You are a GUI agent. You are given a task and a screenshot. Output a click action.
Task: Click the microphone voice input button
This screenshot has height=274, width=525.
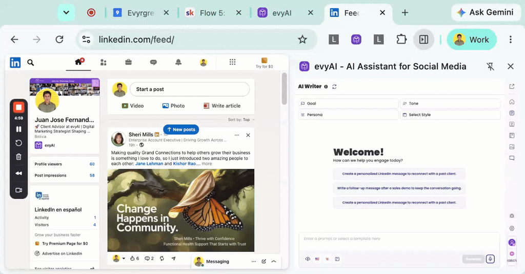click(490, 259)
